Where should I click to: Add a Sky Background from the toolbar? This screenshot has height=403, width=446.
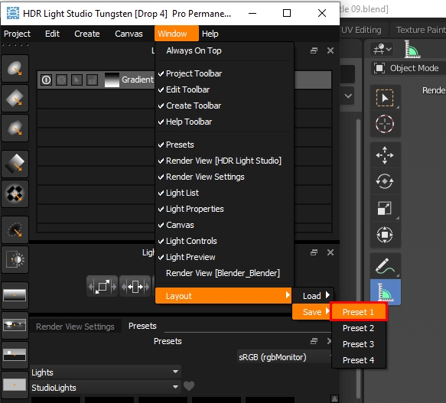coord(15,356)
